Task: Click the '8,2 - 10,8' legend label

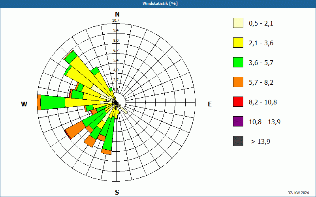Action: tap(263, 102)
